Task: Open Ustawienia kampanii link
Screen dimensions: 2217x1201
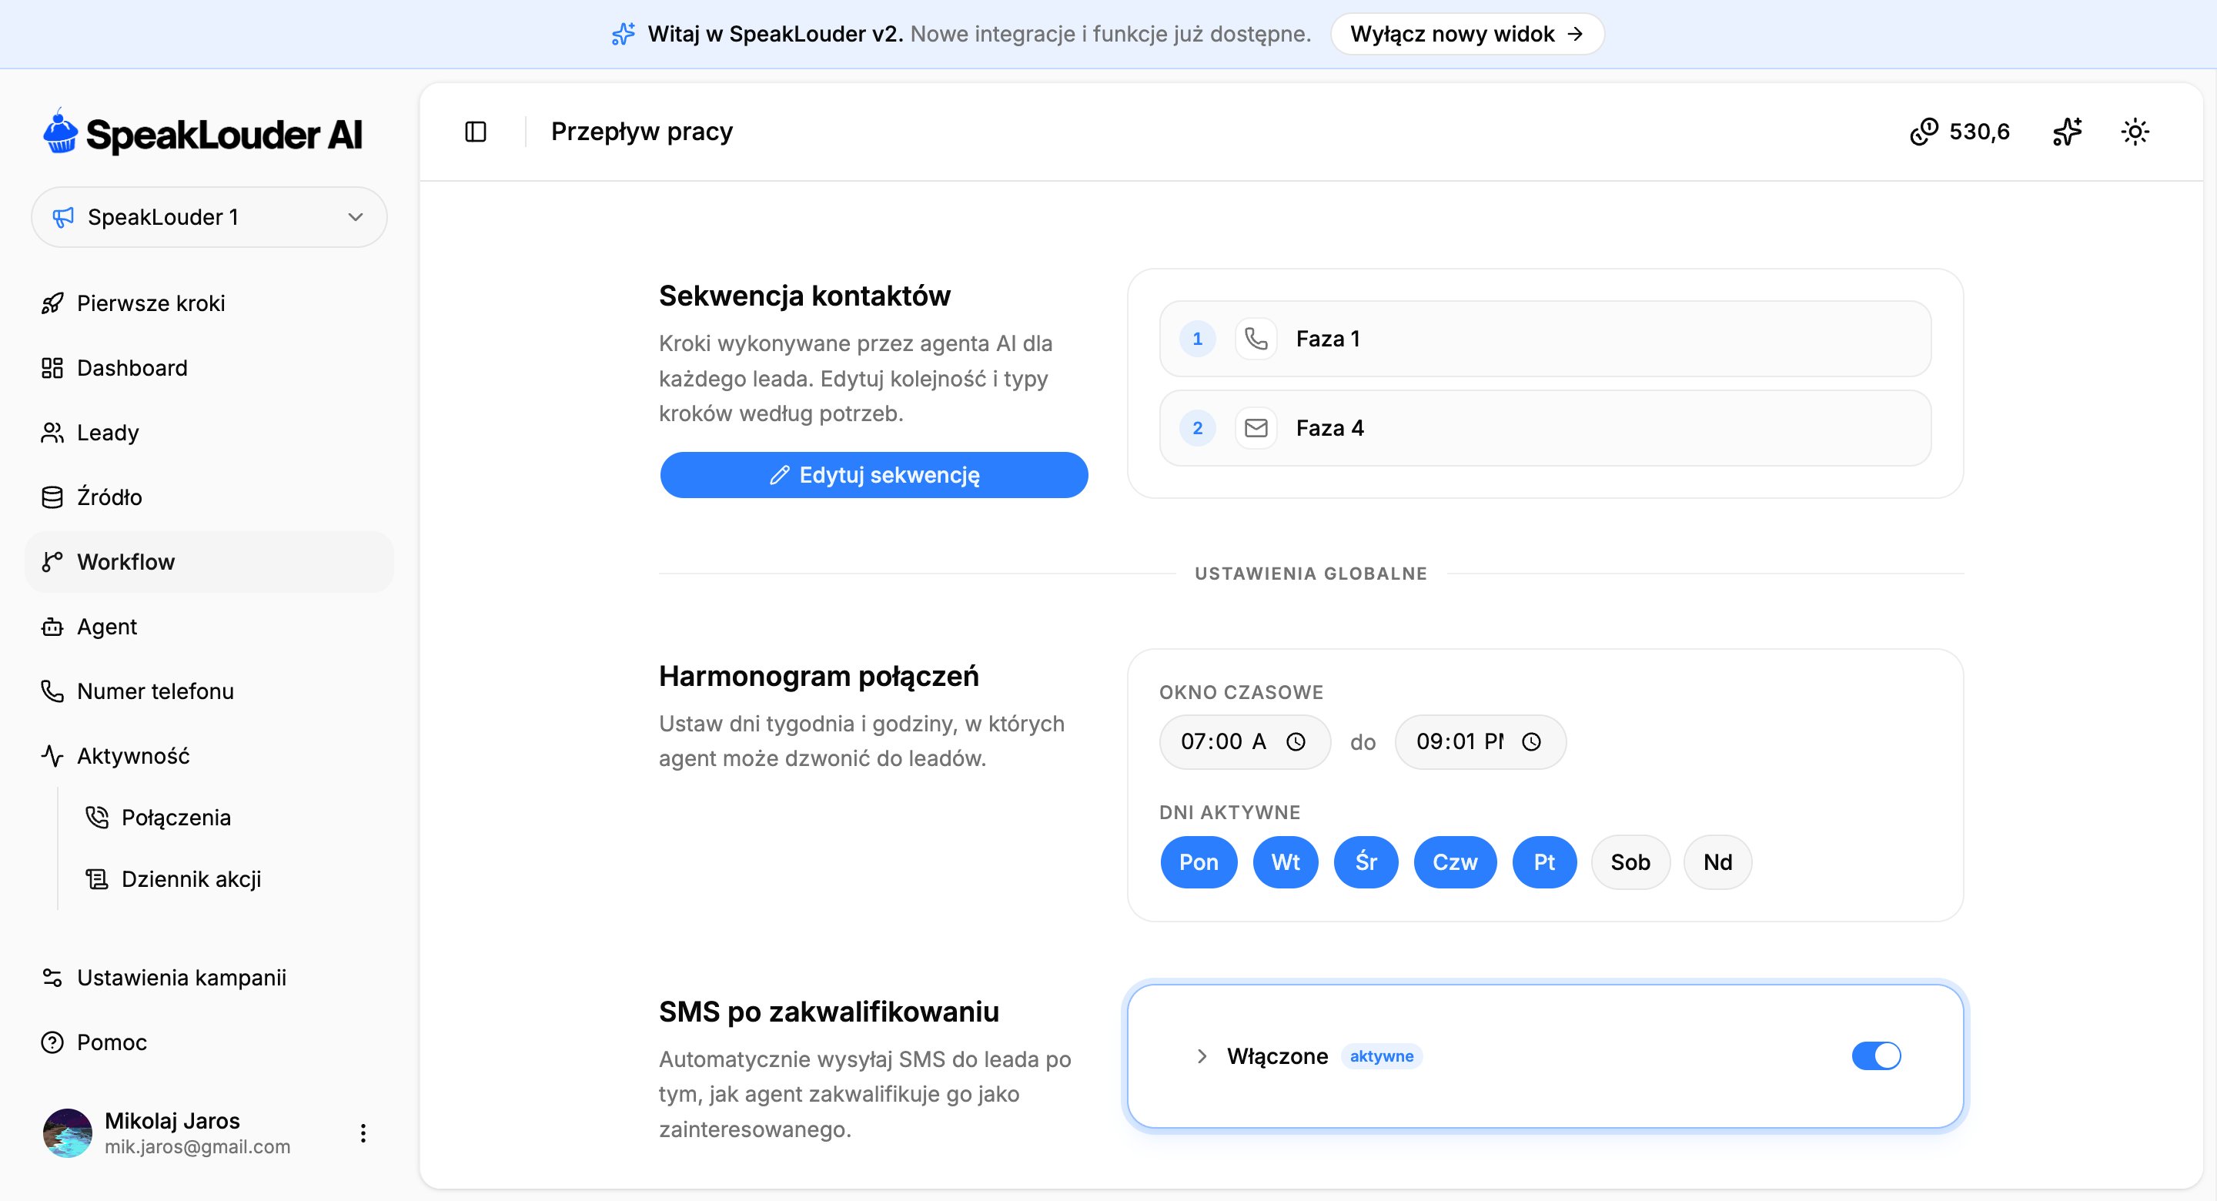Action: tap(209, 978)
